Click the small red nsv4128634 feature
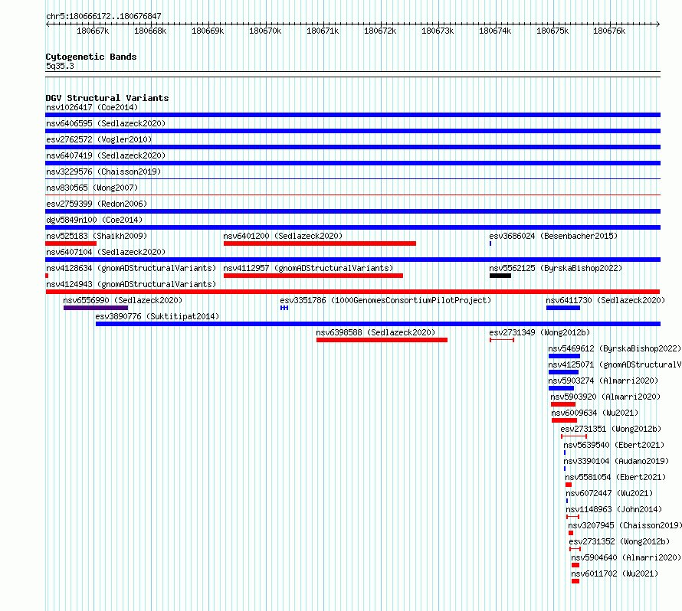This screenshot has height=611, width=682. click(x=47, y=276)
